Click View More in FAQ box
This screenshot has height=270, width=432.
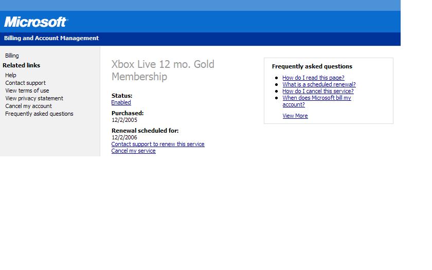point(295,116)
